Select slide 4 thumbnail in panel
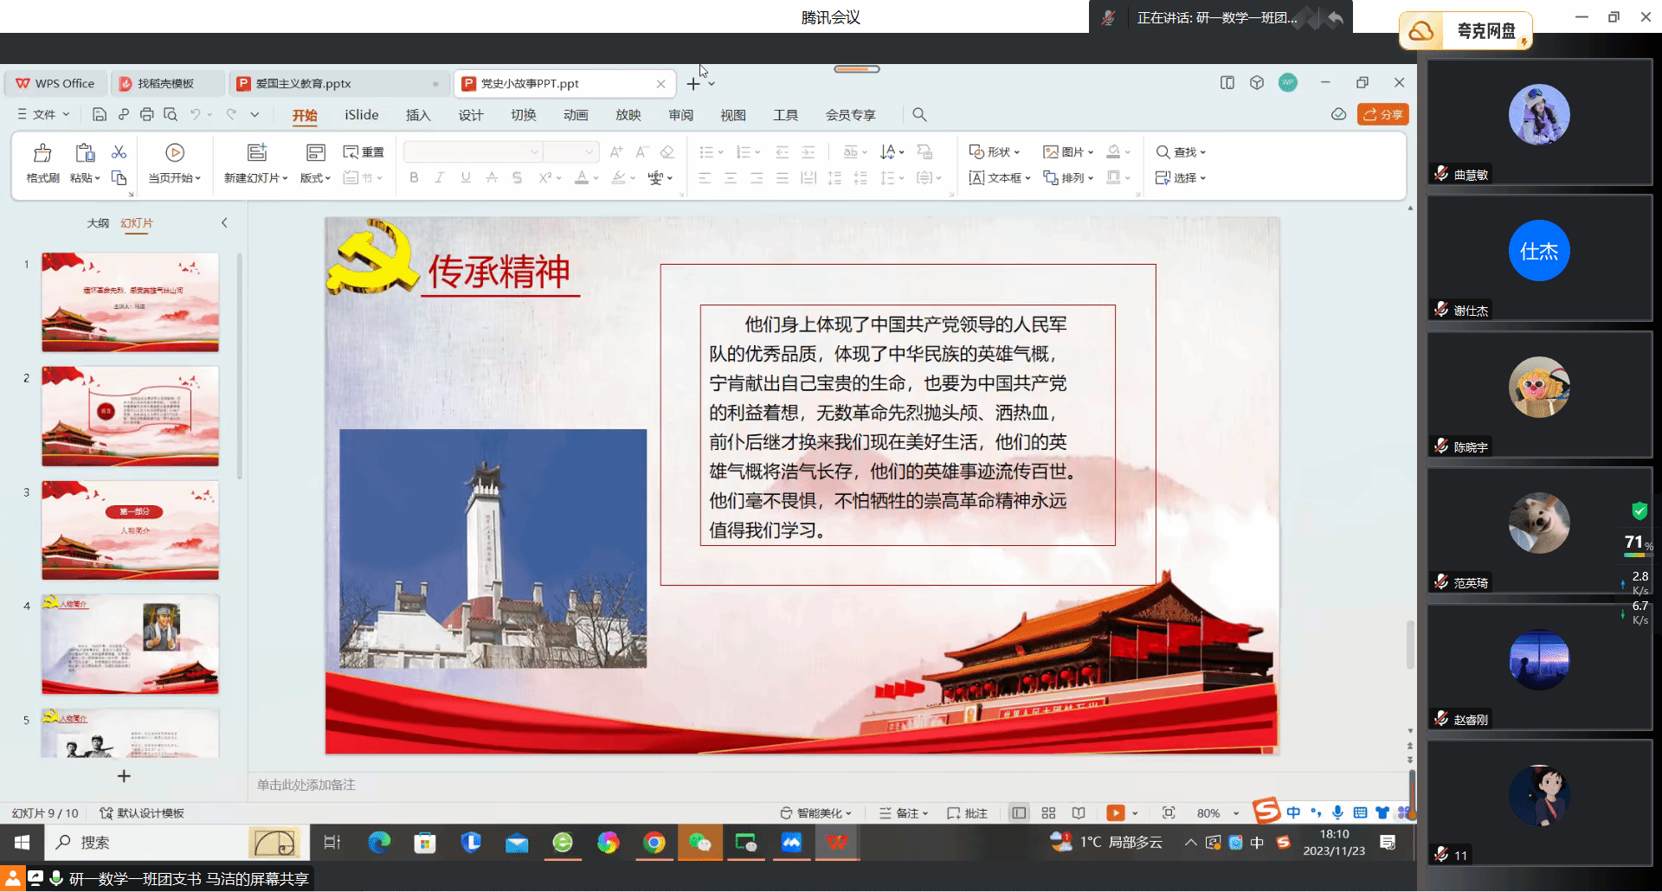The image size is (1662, 892). pos(130,644)
